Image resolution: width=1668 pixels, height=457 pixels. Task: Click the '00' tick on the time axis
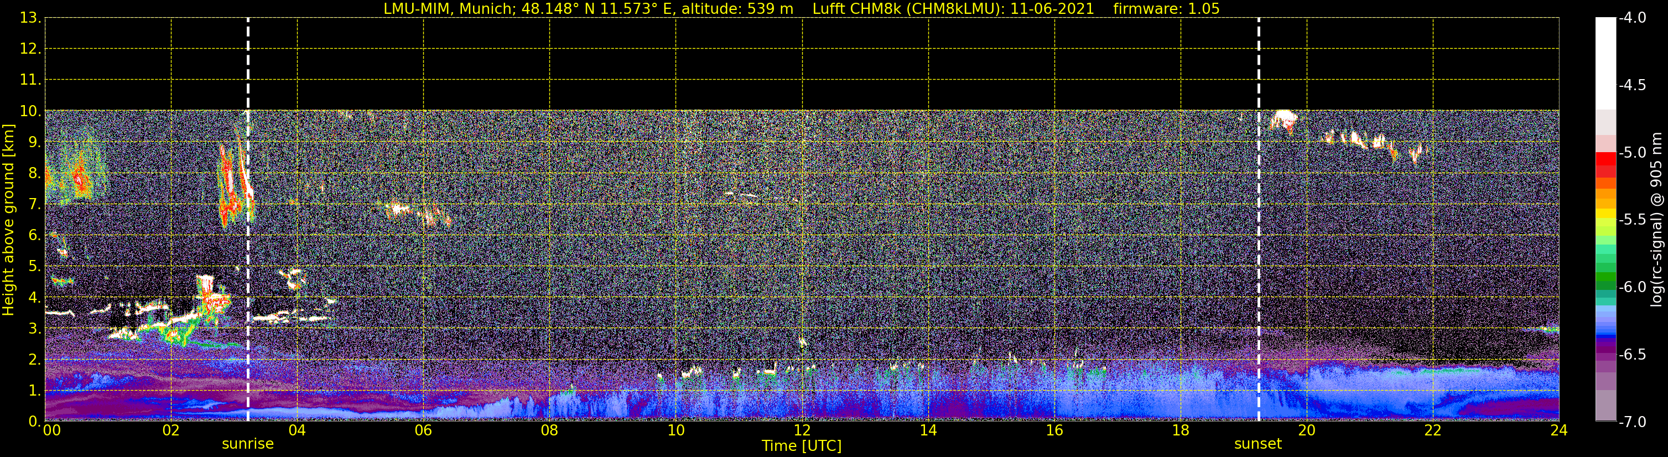tap(52, 430)
